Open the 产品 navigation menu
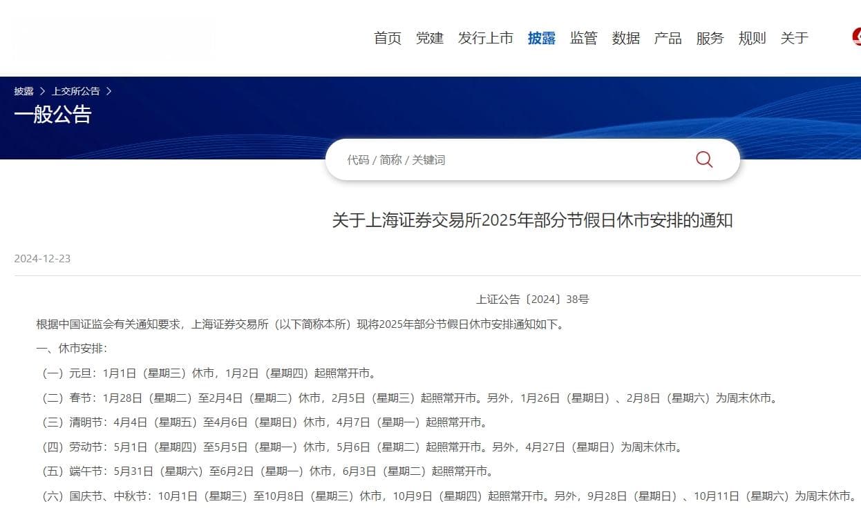Image resolution: width=861 pixels, height=508 pixels. (x=668, y=38)
